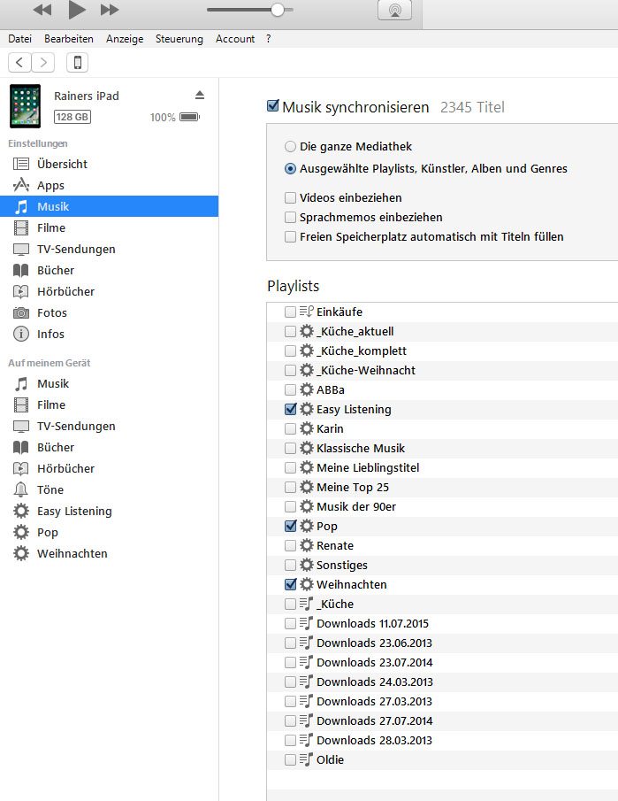Select Ausgewählte Playlists radio button
Viewport: 618px width, 801px height.
(290, 168)
